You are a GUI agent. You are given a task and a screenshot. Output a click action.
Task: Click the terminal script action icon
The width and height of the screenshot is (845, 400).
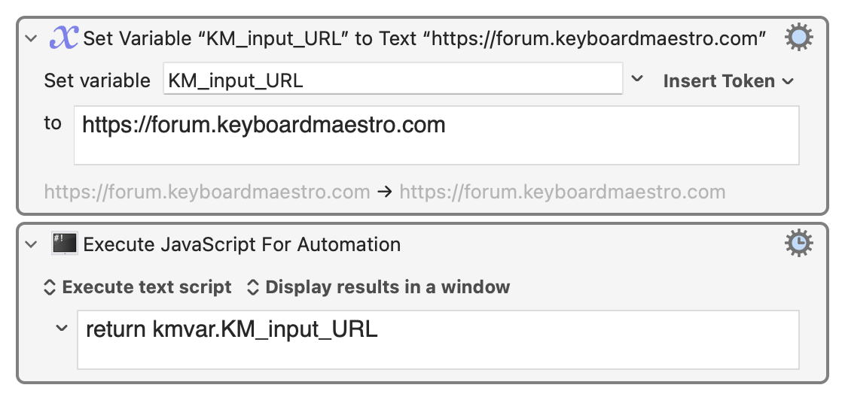pos(65,244)
